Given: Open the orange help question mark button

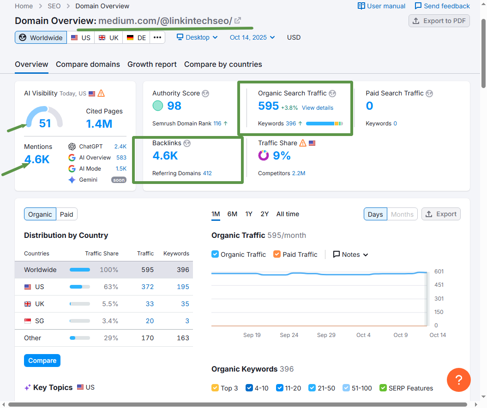Looking at the screenshot, I should coord(458,380).
